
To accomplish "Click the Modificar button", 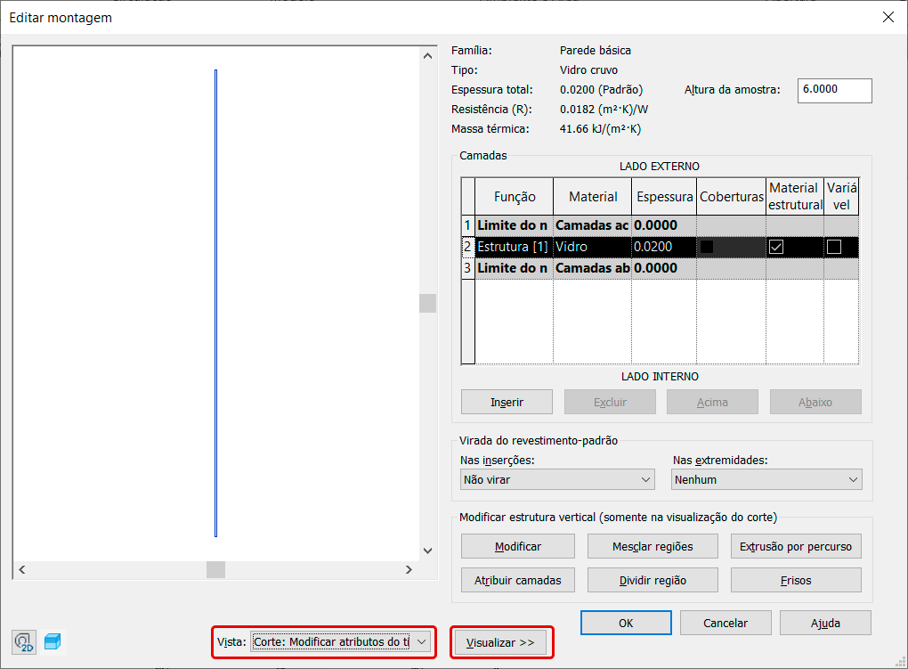I will (x=518, y=546).
